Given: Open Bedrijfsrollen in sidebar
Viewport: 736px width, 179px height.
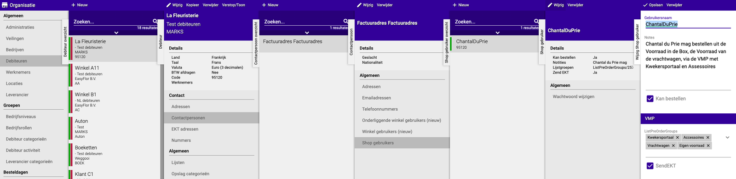Looking at the screenshot, I should pos(34,128).
